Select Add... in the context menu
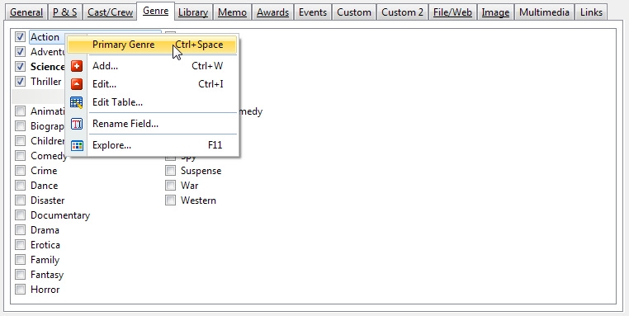629x316 pixels. pyautogui.click(x=152, y=66)
